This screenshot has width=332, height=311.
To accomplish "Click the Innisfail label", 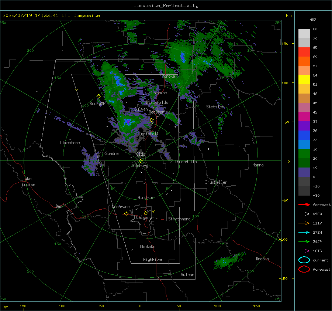I will tap(149, 134).
